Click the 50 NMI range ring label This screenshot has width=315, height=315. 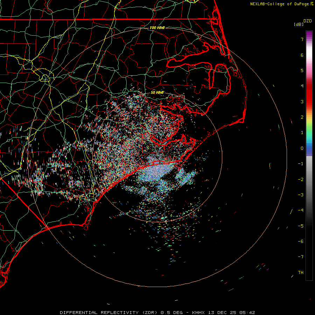(x=157, y=92)
